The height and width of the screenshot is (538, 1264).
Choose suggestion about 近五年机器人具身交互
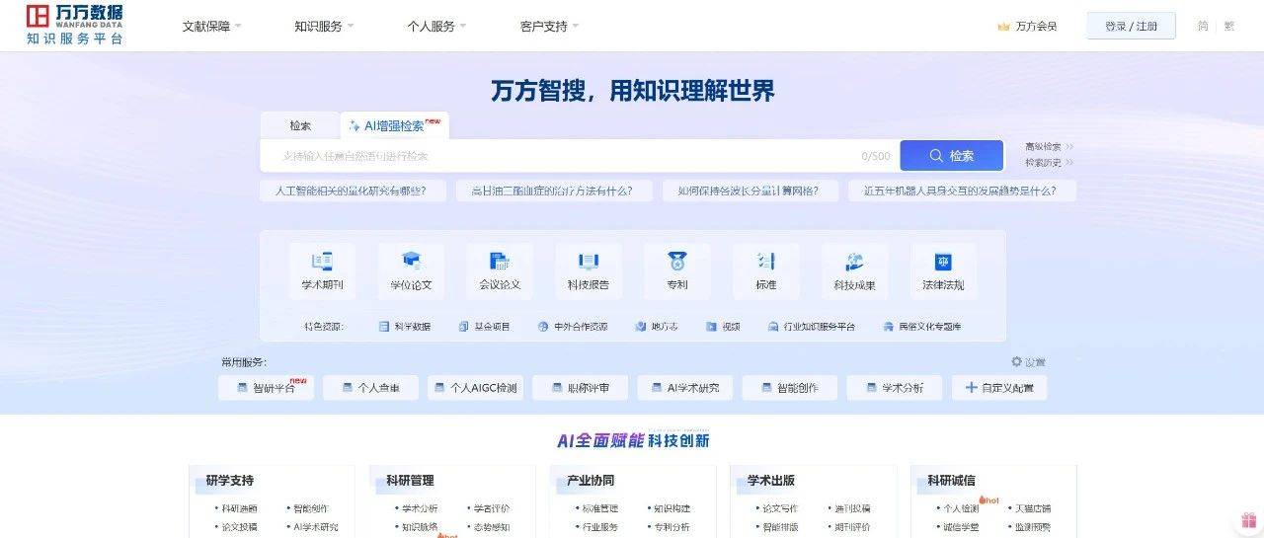962,191
